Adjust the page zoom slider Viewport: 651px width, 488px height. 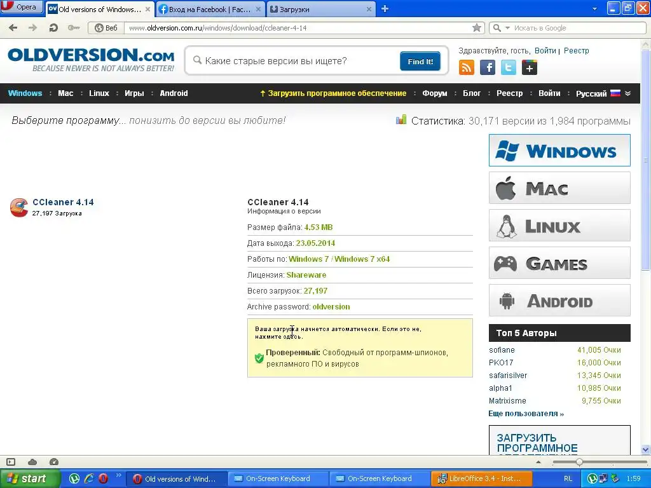click(579, 462)
